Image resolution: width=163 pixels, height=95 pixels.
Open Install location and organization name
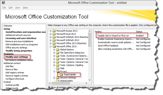click(x=26, y=32)
